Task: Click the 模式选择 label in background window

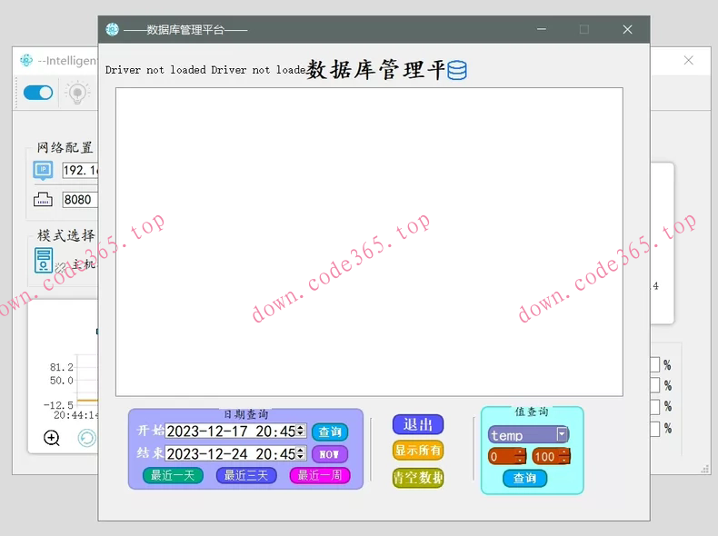Action: [66, 235]
